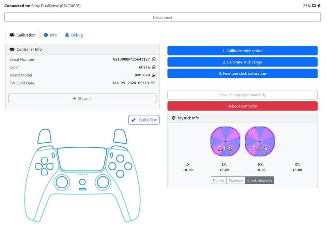The width and height of the screenshot is (327, 246).
Task: Select Normal joystick view mode
Action: click(x=219, y=180)
